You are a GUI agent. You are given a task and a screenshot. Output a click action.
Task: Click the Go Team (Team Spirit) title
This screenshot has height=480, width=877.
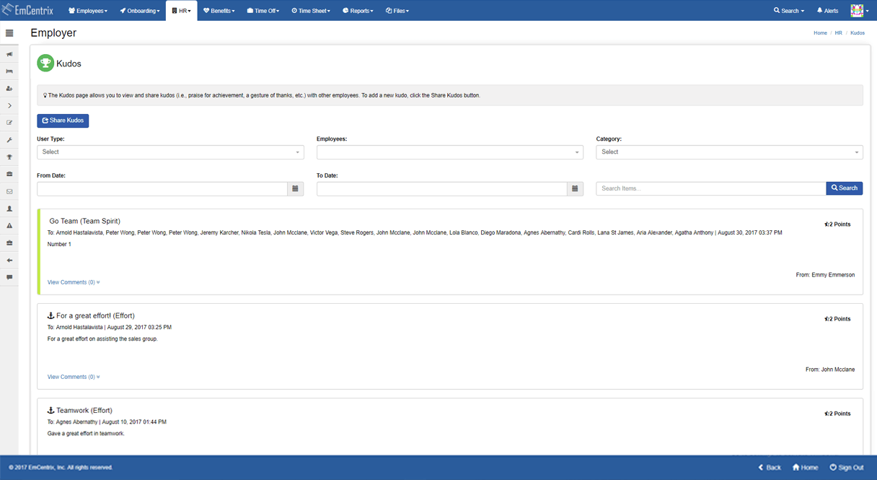[85, 221]
